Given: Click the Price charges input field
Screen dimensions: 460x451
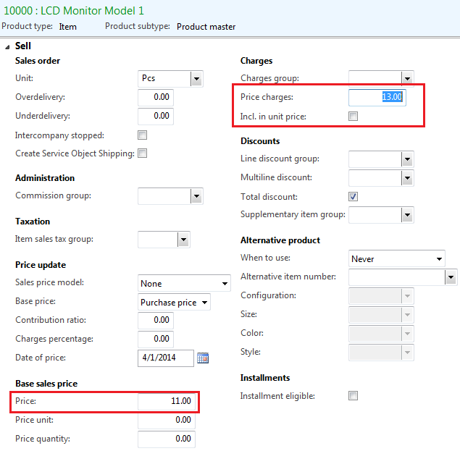Looking at the screenshot, I should pos(377,97).
